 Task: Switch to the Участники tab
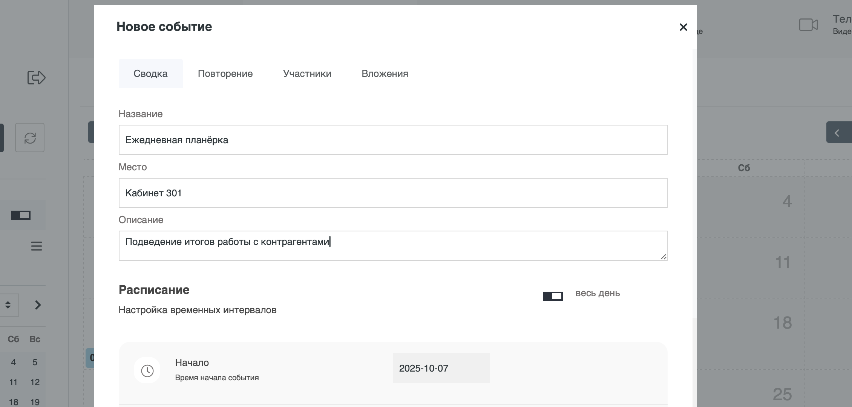307,73
